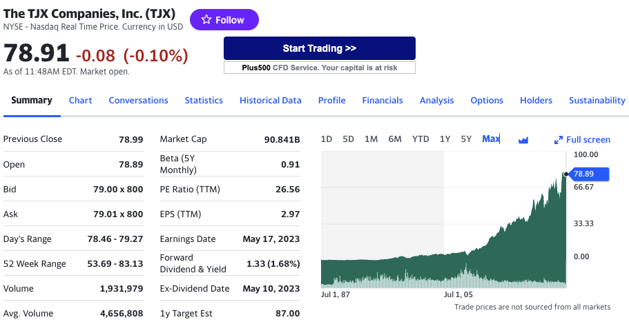View the Analysis tab

(436, 100)
